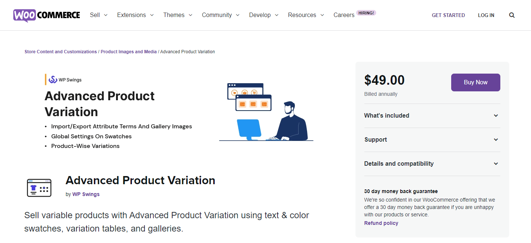This screenshot has height=243, width=531.
Task: Open Product Images and Media breadcrumb
Action: tap(129, 52)
